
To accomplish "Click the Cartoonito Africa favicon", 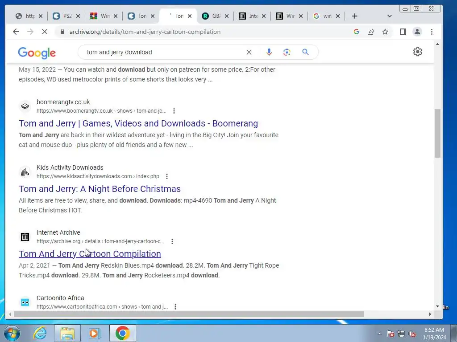I will tap(25, 302).
